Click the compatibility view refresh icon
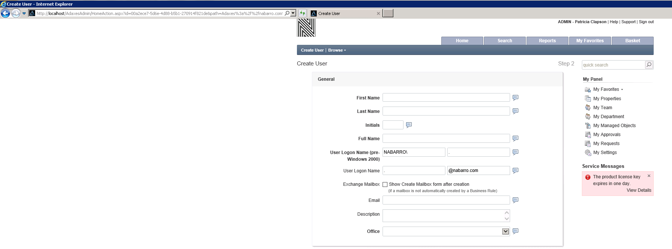Viewport: 672px width, 249px height. click(x=303, y=13)
